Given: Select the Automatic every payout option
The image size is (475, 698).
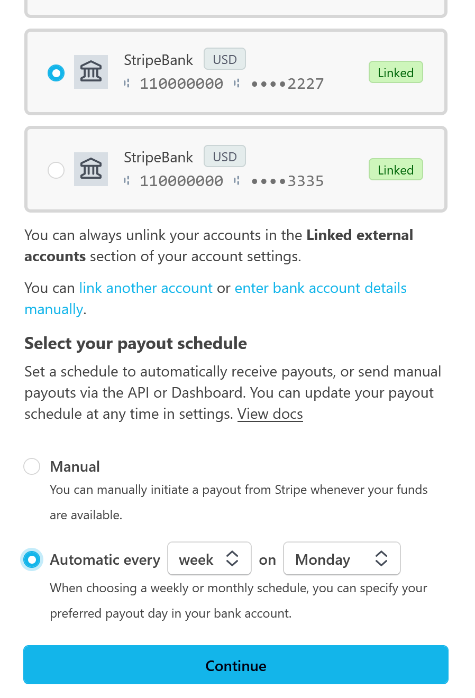Looking at the screenshot, I should (x=32, y=559).
